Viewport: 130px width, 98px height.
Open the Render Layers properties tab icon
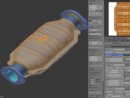point(111,41)
